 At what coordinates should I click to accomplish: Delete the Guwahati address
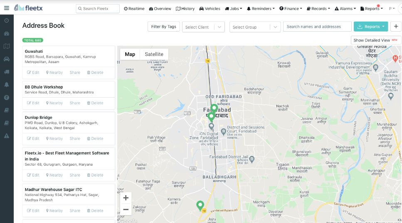pyautogui.click(x=95, y=72)
